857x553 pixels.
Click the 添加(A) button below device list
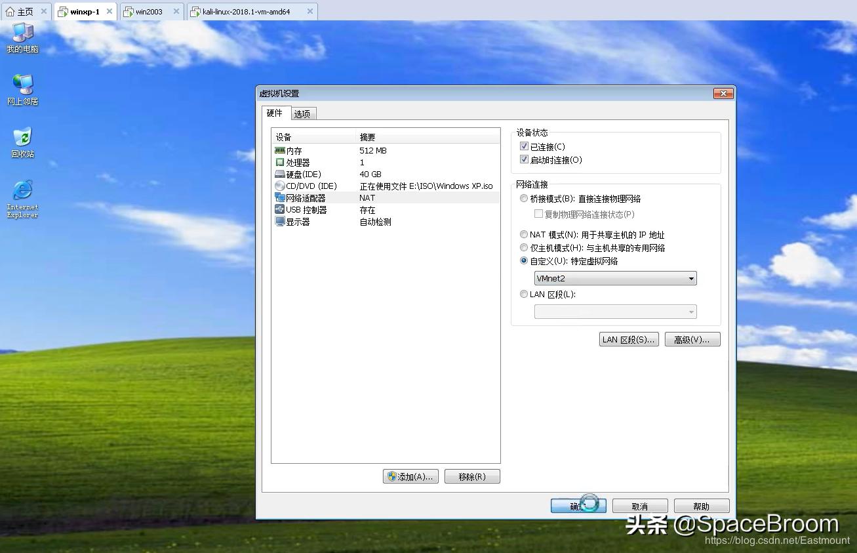click(x=410, y=476)
